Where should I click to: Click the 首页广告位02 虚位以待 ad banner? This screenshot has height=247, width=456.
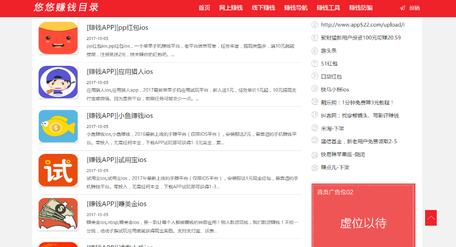click(363, 215)
